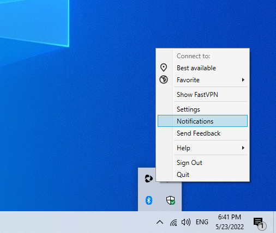Open the Action Center notification icon

pyautogui.click(x=259, y=223)
